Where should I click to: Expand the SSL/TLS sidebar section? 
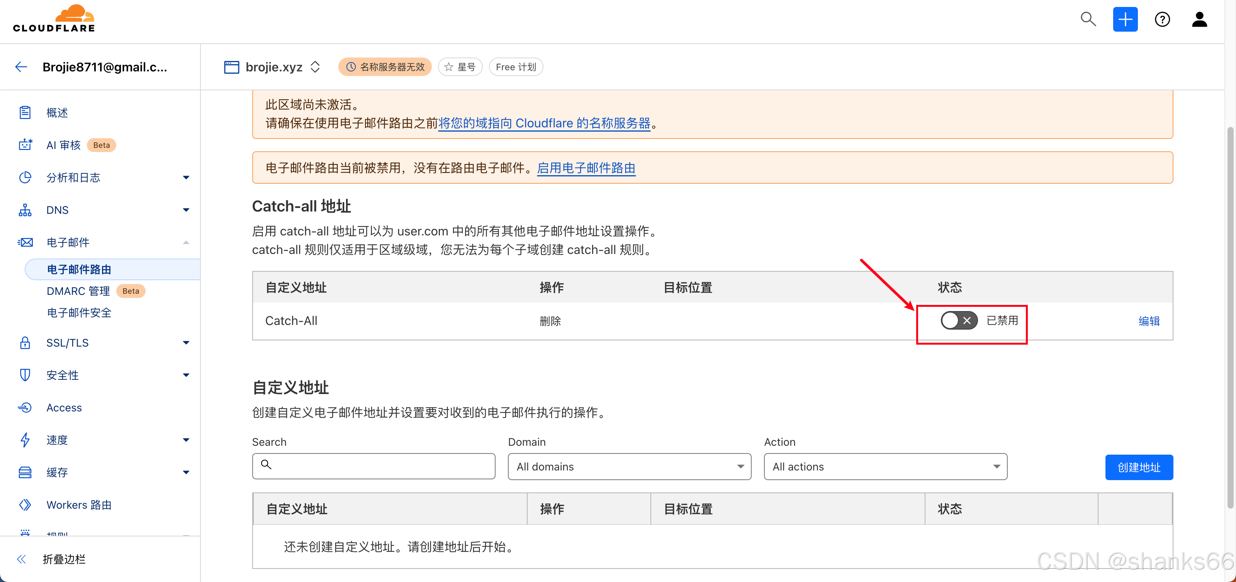click(x=186, y=343)
